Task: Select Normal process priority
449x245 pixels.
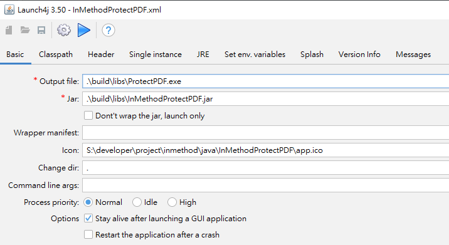Action: pos(88,202)
